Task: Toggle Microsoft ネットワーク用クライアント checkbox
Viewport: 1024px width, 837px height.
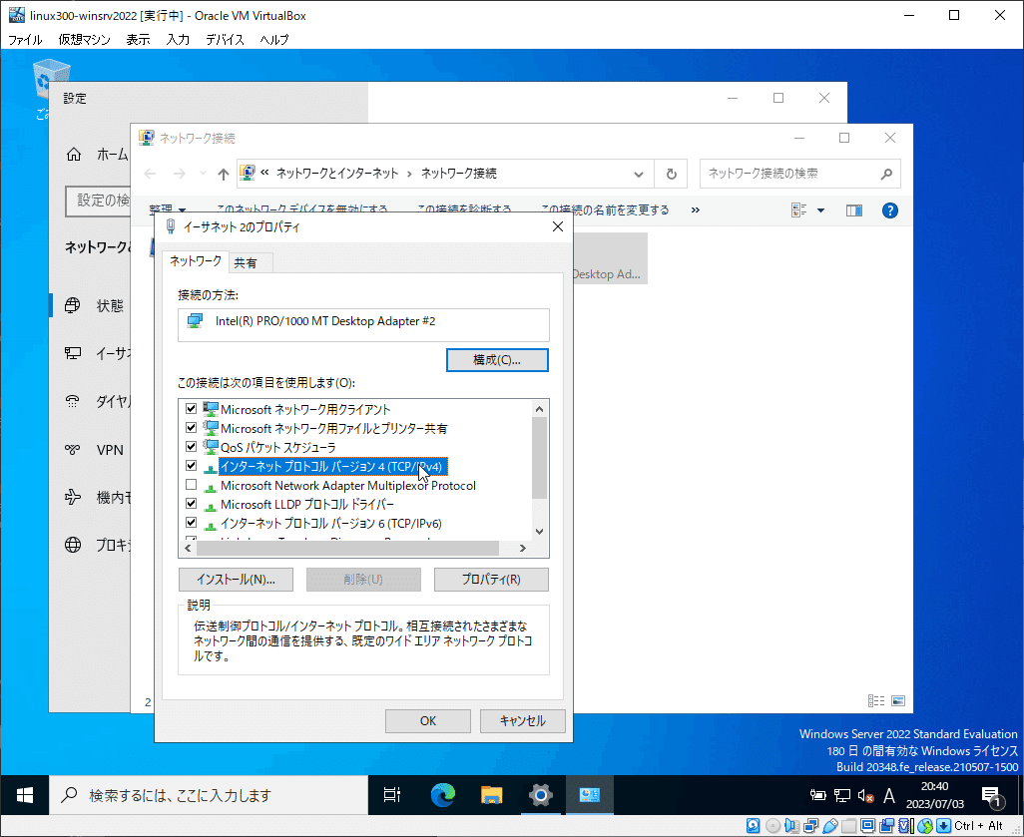Action: pos(191,409)
